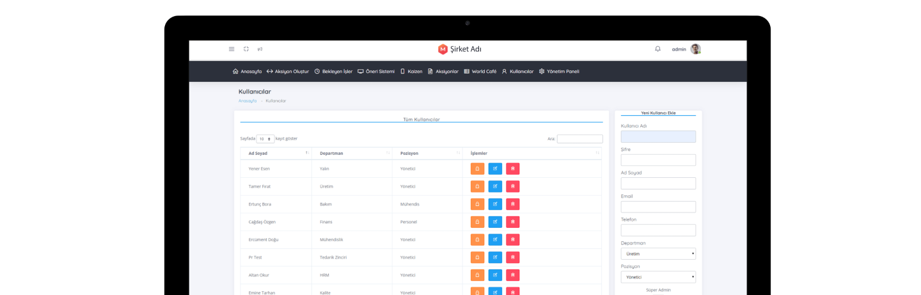921x295 pixels.
Task: Edit user Altan Okur
Action: click(x=495, y=275)
